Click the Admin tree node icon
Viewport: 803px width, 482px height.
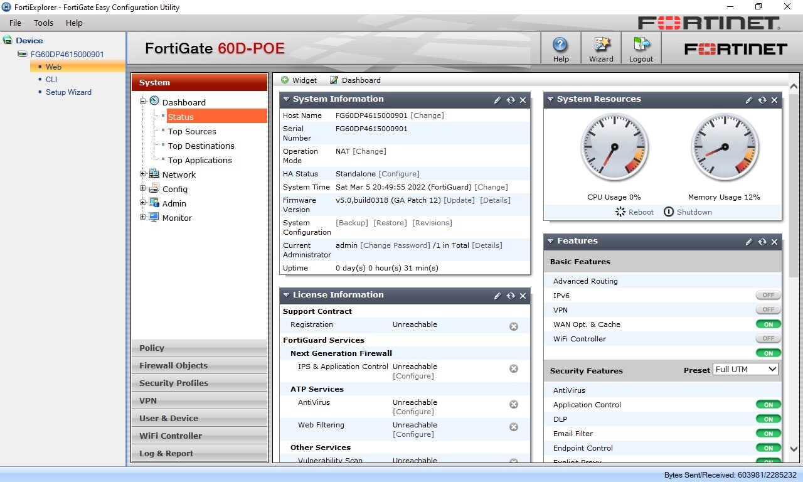154,203
